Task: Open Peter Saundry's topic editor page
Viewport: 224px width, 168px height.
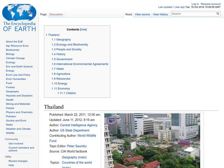Action: 77,146
